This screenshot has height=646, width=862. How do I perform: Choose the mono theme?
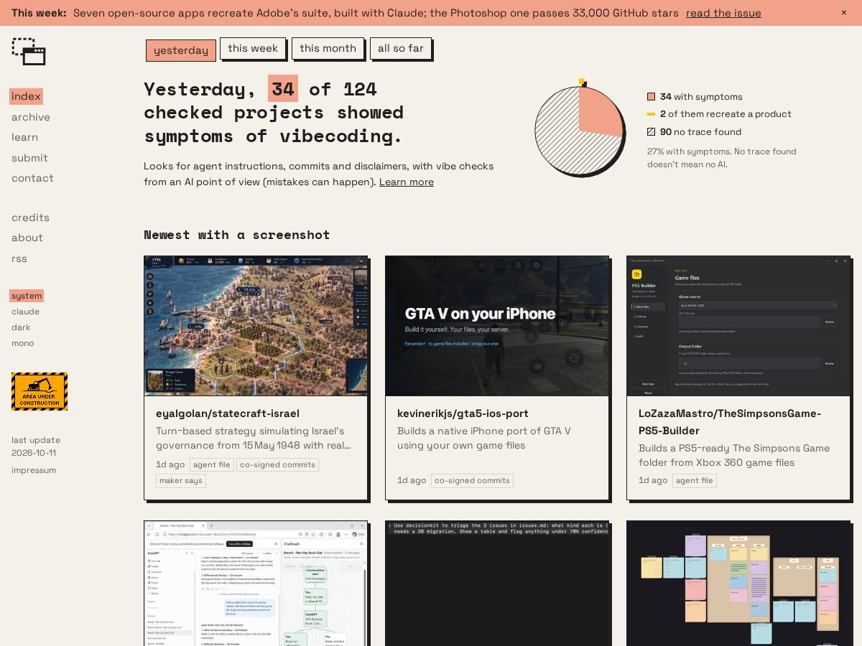(x=22, y=343)
